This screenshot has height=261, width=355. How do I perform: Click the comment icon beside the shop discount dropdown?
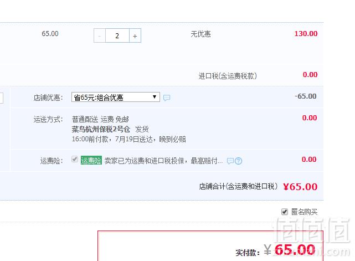click(167, 98)
